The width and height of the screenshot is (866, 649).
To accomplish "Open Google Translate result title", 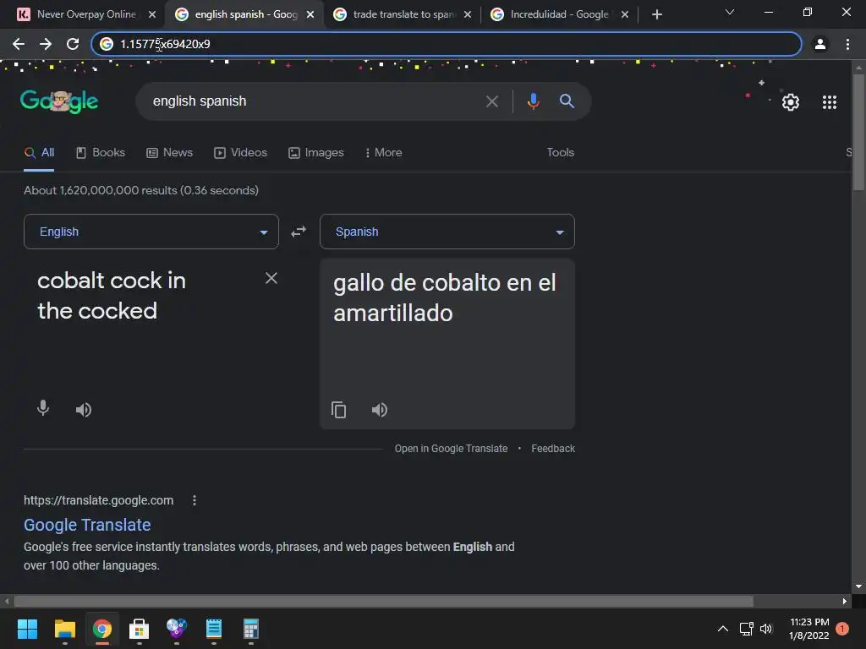I will (87, 525).
